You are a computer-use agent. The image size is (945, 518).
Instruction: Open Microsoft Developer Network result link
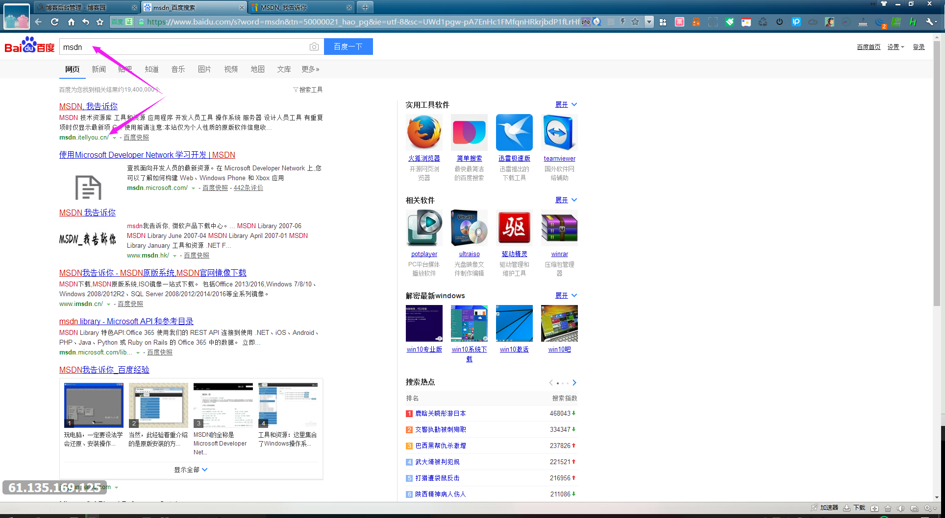pos(147,155)
